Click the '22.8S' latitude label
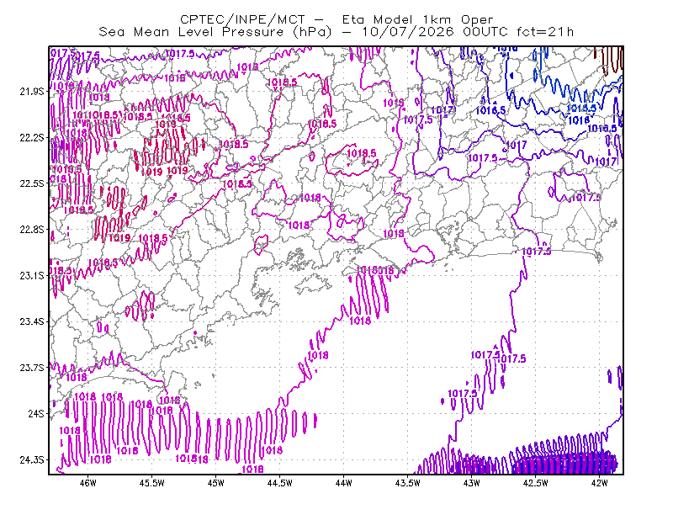Screen dimensions: 673x520 coord(32,230)
